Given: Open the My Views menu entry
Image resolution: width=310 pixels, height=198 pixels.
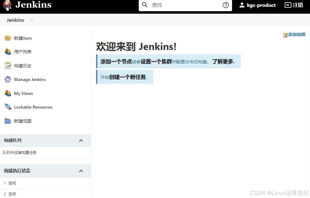Looking at the screenshot, I should (x=23, y=94).
